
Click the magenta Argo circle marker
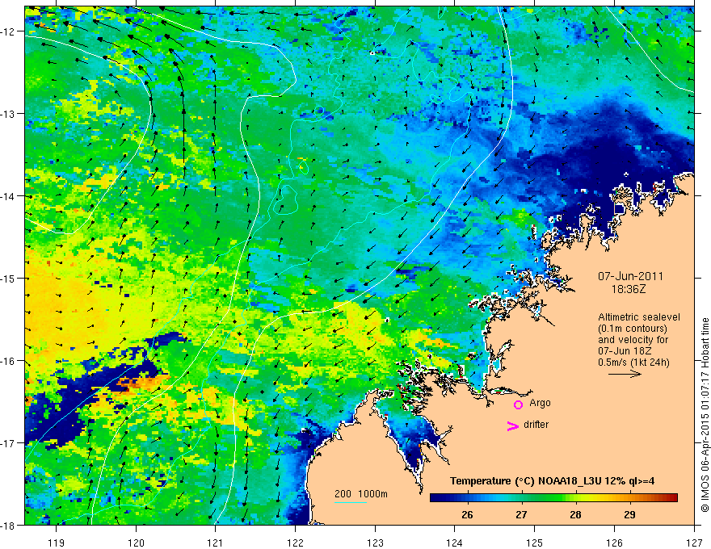click(518, 404)
